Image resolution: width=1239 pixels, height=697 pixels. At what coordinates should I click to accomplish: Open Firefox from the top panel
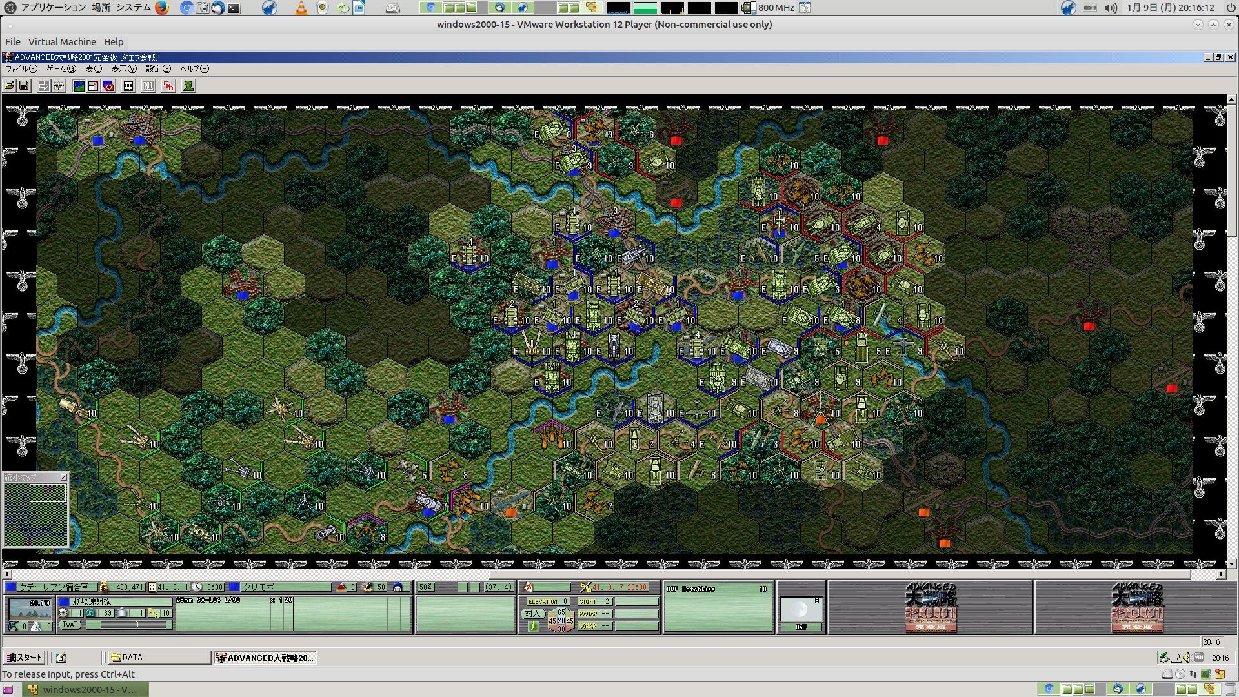162,8
